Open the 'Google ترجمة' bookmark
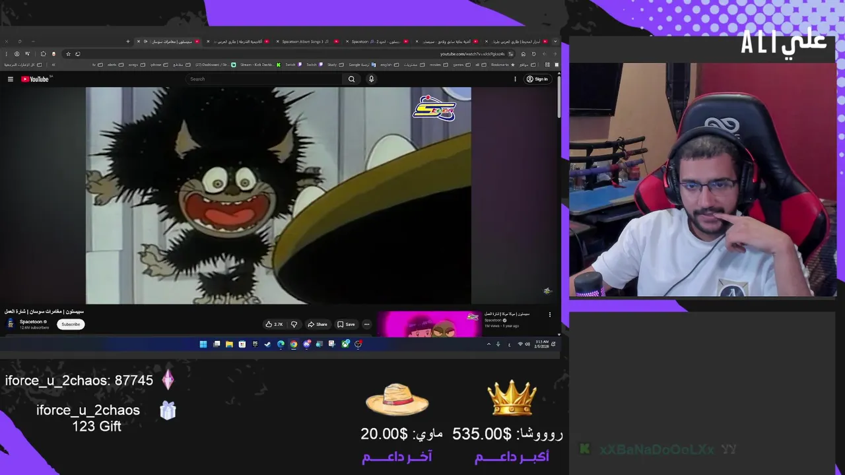This screenshot has height=475, width=845. pyautogui.click(x=362, y=65)
